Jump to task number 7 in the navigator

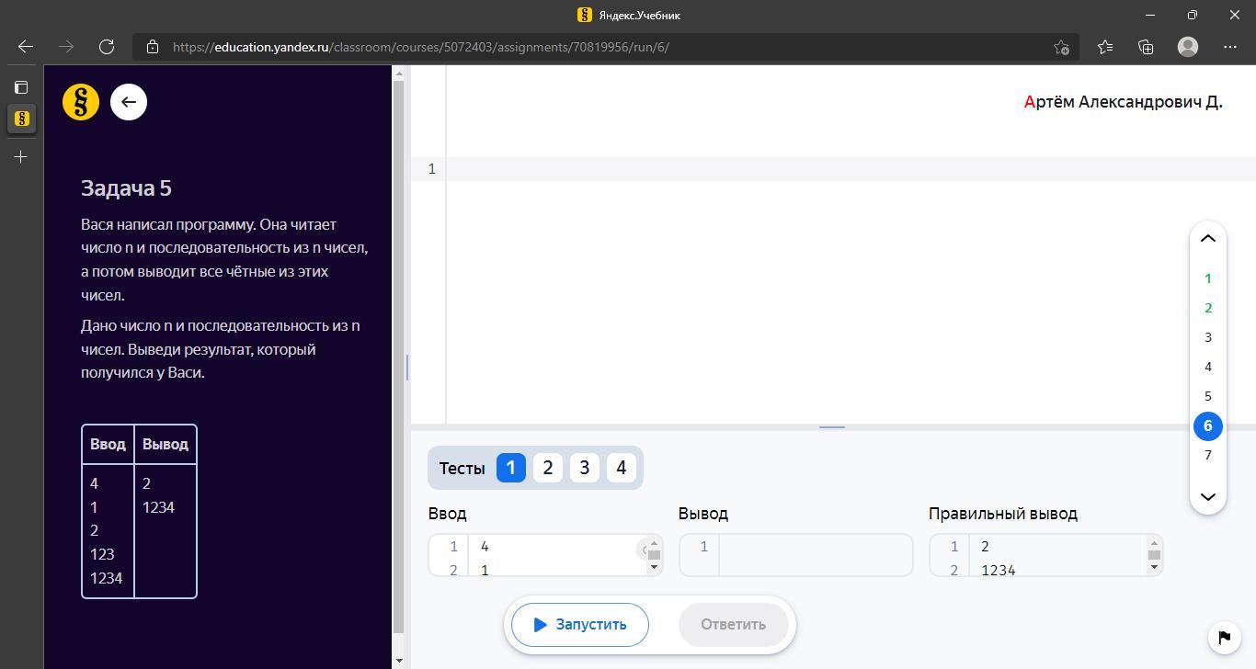tap(1208, 455)
